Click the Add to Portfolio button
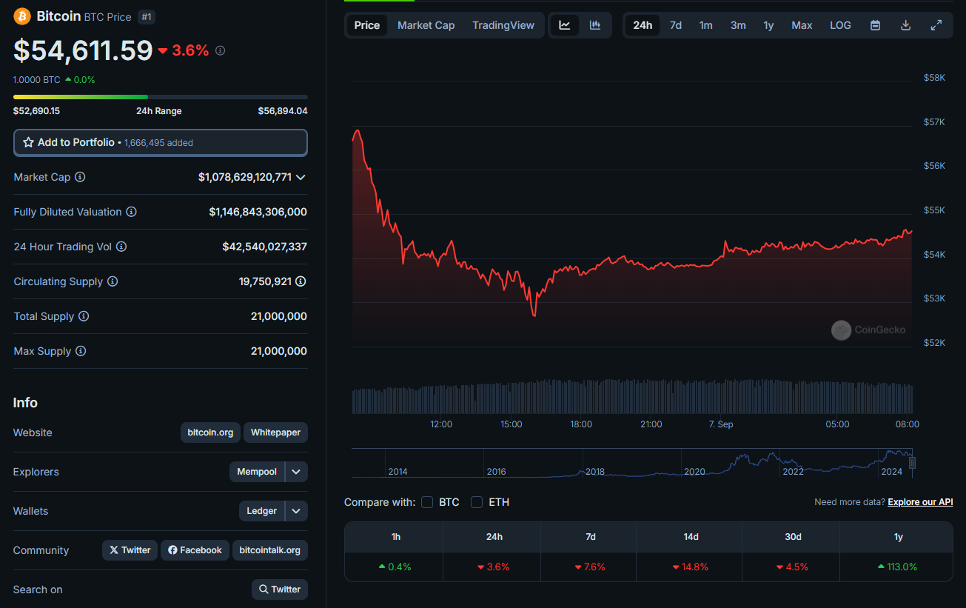Image resolution: width=966 pixels, height=608 pixels. [x=161, y=142]
